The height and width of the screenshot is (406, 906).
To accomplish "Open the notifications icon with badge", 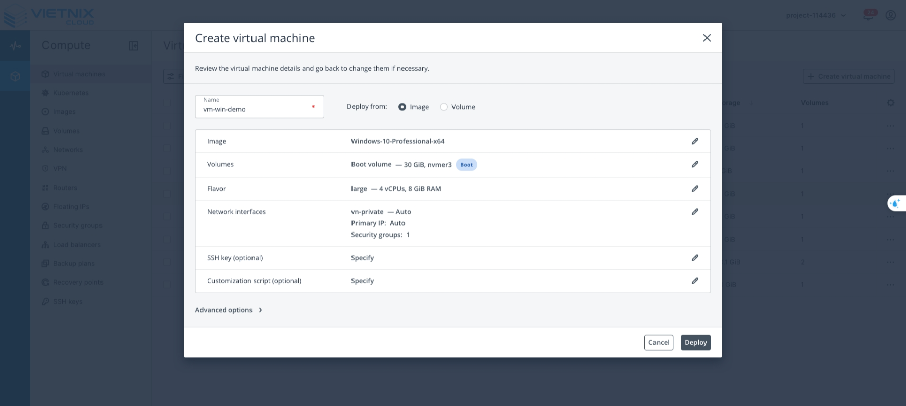I will tap(869, 15).
